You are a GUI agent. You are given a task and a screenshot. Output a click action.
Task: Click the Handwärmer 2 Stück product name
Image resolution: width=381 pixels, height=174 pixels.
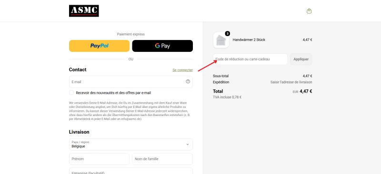point(249,40)
